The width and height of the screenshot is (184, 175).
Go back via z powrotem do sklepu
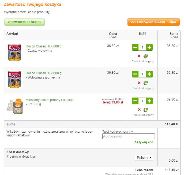click(25, 22)
